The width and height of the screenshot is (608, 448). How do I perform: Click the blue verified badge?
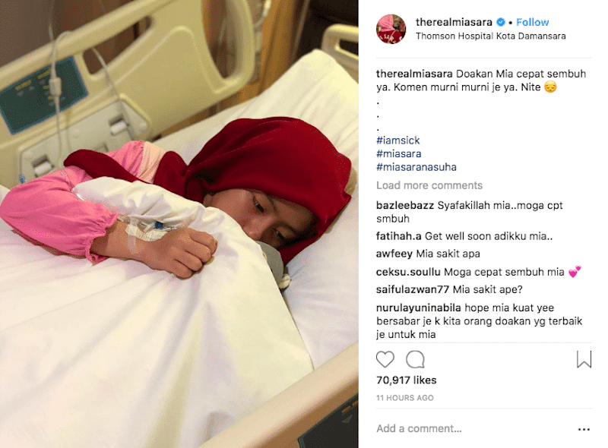[x=501, y=22]
